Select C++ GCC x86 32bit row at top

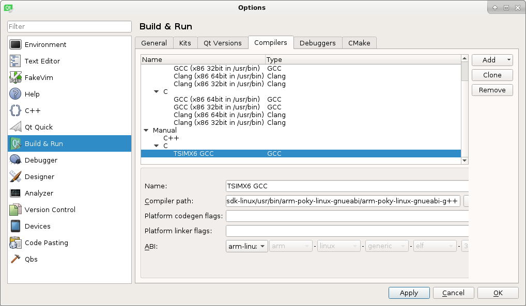pyautogui.click(x=301, y=68)
